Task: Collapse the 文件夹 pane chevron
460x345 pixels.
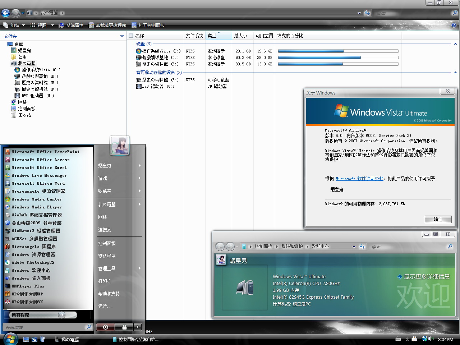Action: click(x=122, y=36)
